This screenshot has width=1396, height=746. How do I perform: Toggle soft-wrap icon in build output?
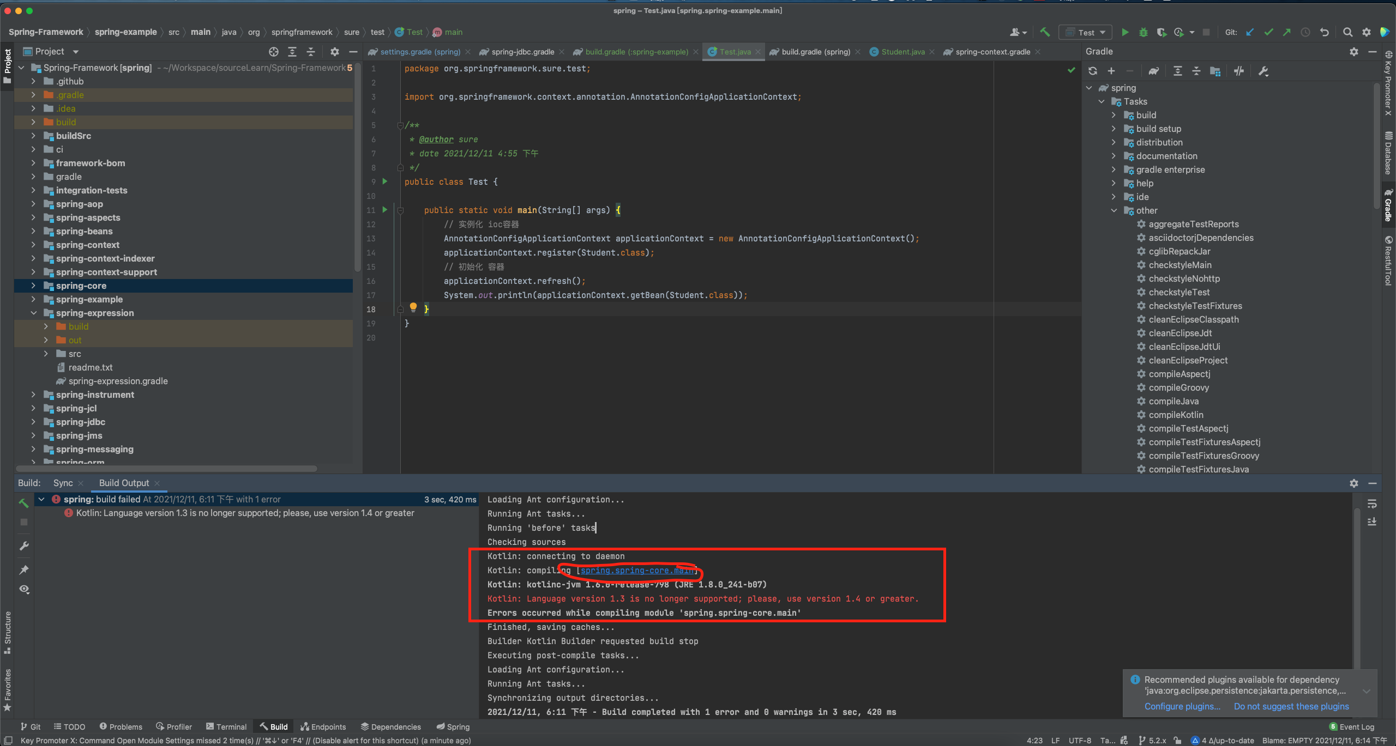point(1372,504)
